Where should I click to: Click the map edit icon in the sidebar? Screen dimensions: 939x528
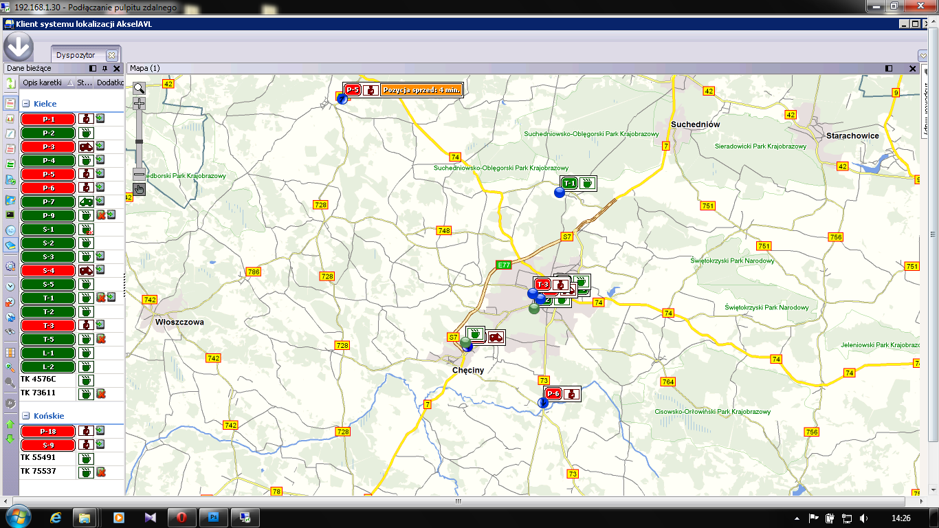point(10,200)
